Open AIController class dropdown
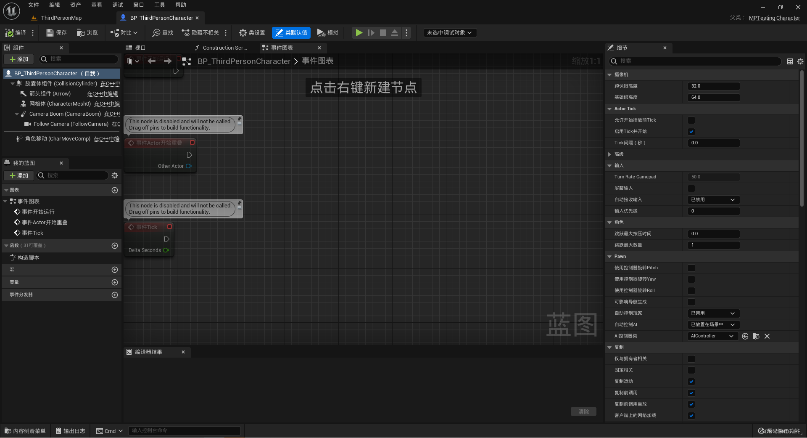The height and width of the screenshot is (438, 807). pyautogui.click(x=712, y=336)
